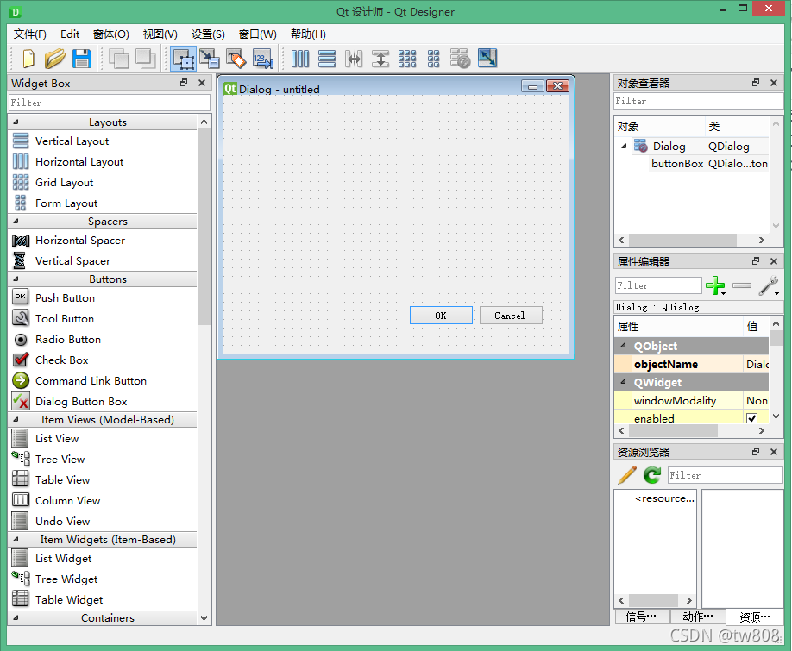Image resolution: width=792 pixels, height=651 pixels.
Task: Click the Break Layout toolbar icon
Action: coord(460,59)
